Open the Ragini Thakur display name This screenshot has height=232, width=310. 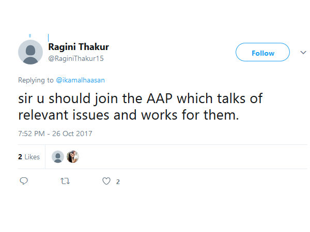coord(79,47)
